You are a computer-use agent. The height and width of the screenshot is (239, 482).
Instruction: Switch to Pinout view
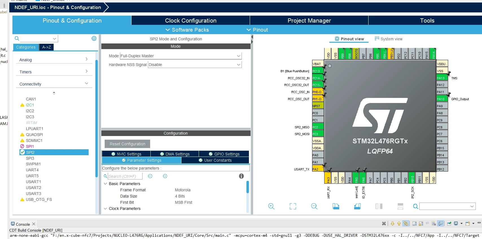[349, 39]
